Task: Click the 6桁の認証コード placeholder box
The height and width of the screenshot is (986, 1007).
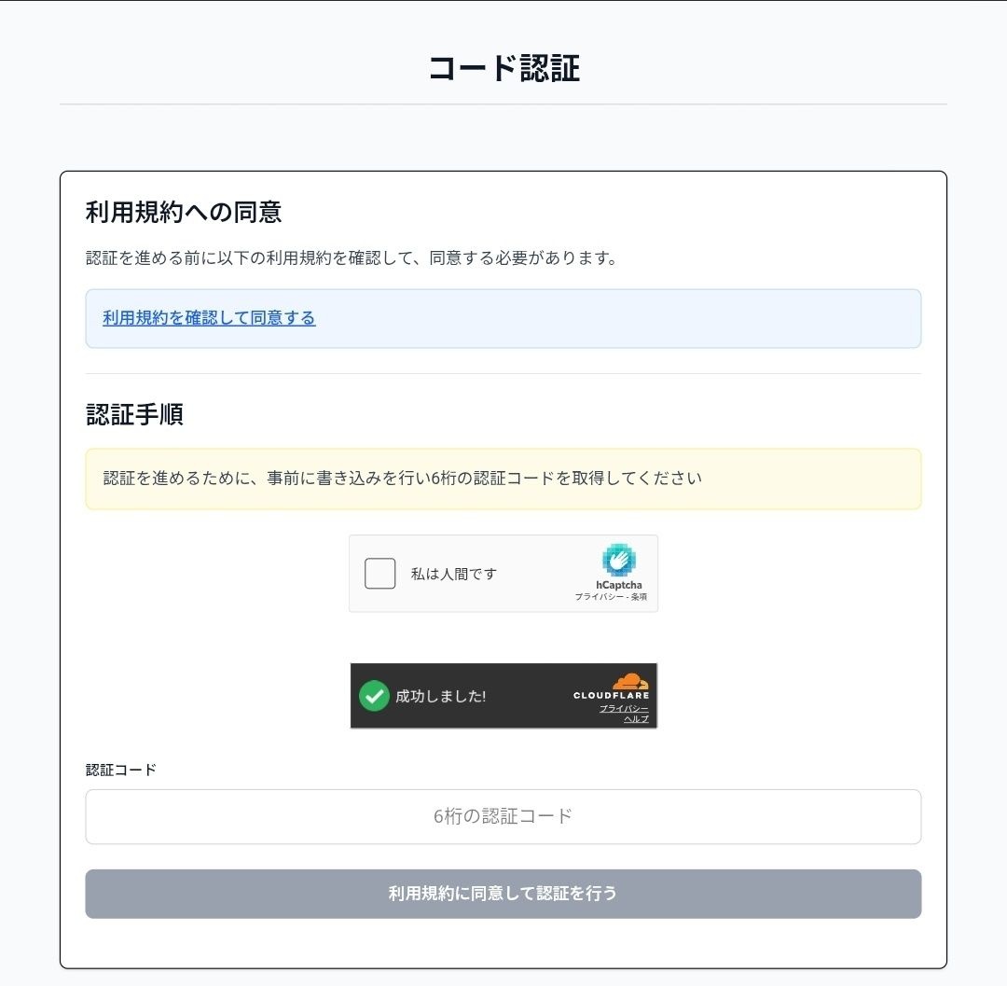Action: [504, 816]
